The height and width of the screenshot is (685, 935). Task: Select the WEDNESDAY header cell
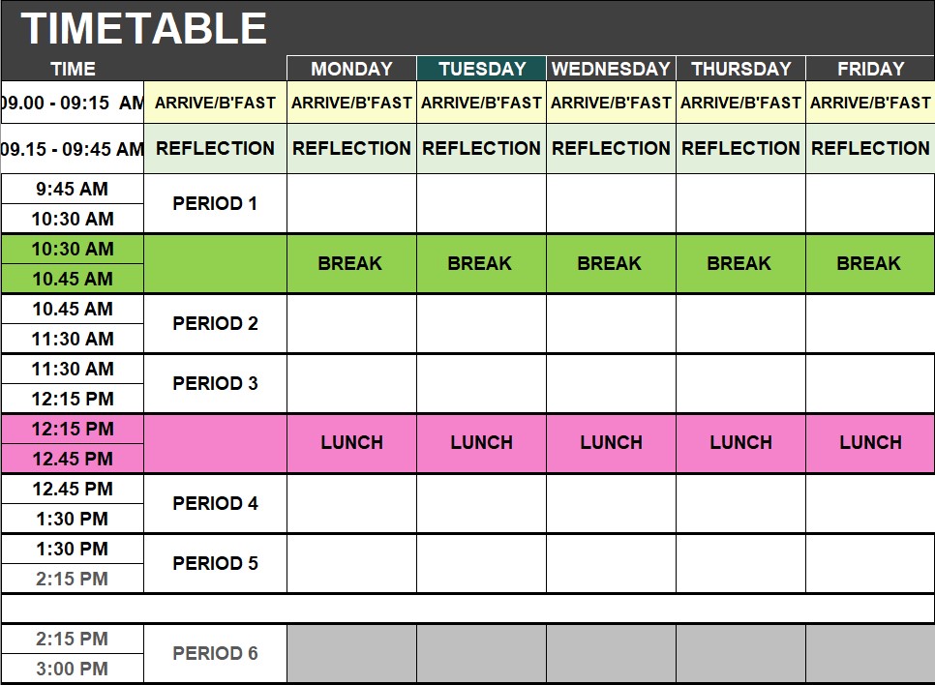[x=611, y=69]
